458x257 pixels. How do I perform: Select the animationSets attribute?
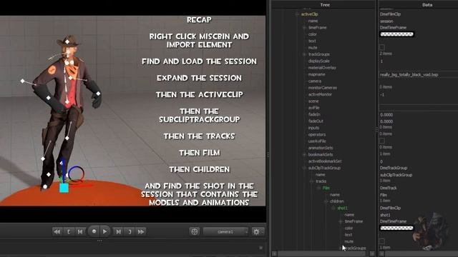click(321, 148)
